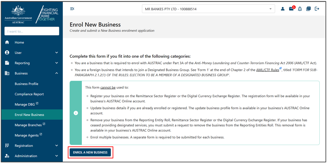Click the Business building icon in sidebar

(7, 73)
